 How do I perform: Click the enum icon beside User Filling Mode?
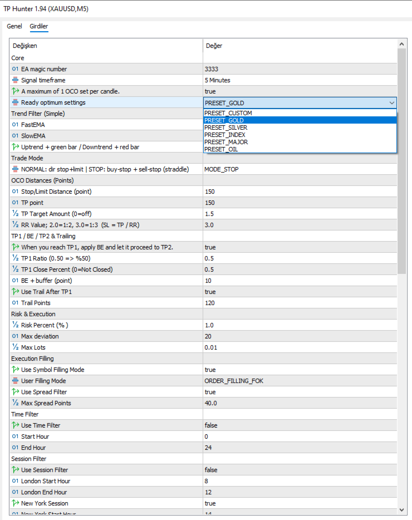coord(15,381)
